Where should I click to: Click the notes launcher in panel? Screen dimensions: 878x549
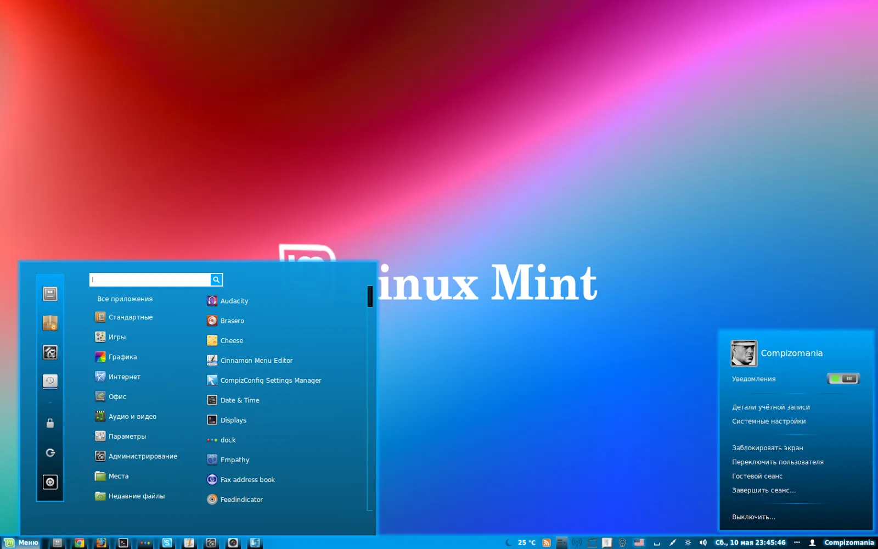click(x=189, y=543)
